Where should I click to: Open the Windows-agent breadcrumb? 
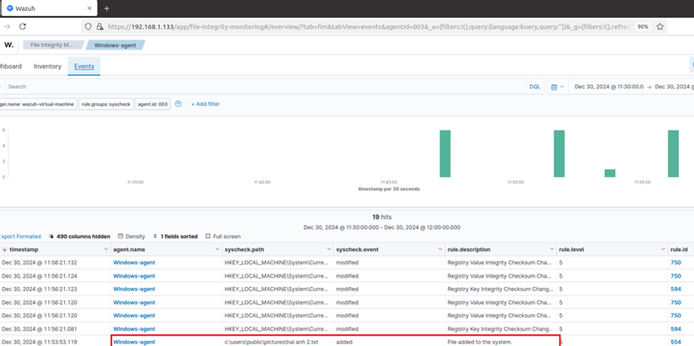[x=115, y=45]
